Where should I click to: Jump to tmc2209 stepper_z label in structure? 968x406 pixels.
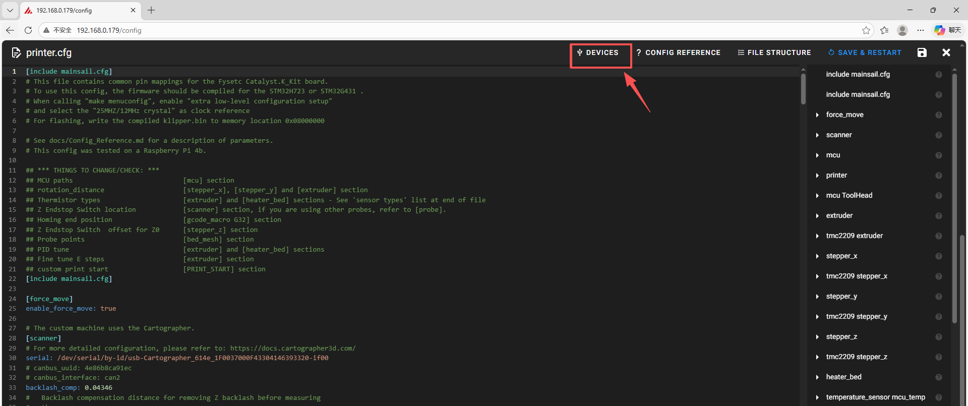pos(857,357)
